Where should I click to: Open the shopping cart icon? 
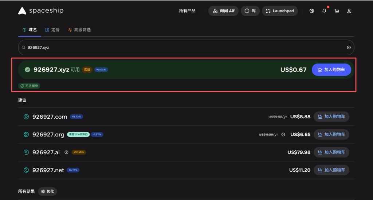(x=337, y=11)
